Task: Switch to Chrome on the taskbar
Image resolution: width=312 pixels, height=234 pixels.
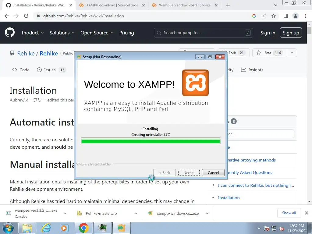Action: coord(83,228)
